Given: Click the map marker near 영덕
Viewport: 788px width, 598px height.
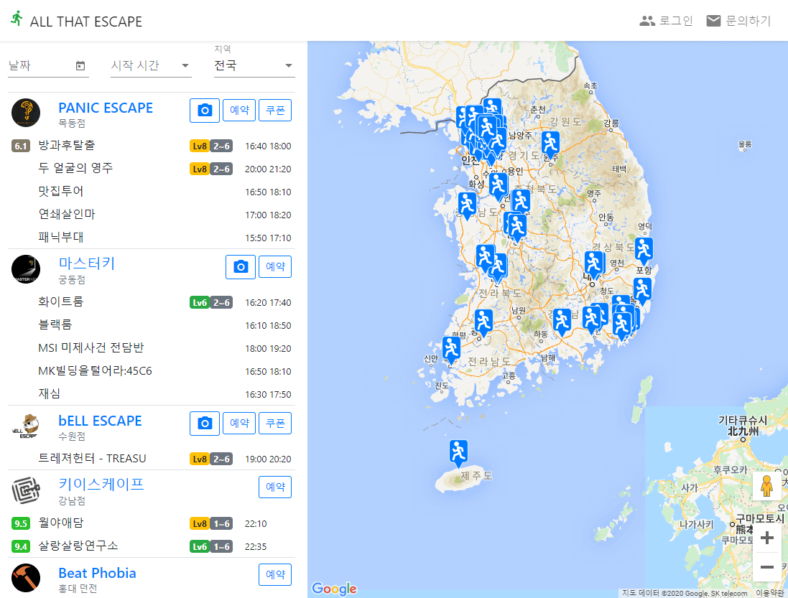Looking at the screenshot, I should click(x=644, y=251).
